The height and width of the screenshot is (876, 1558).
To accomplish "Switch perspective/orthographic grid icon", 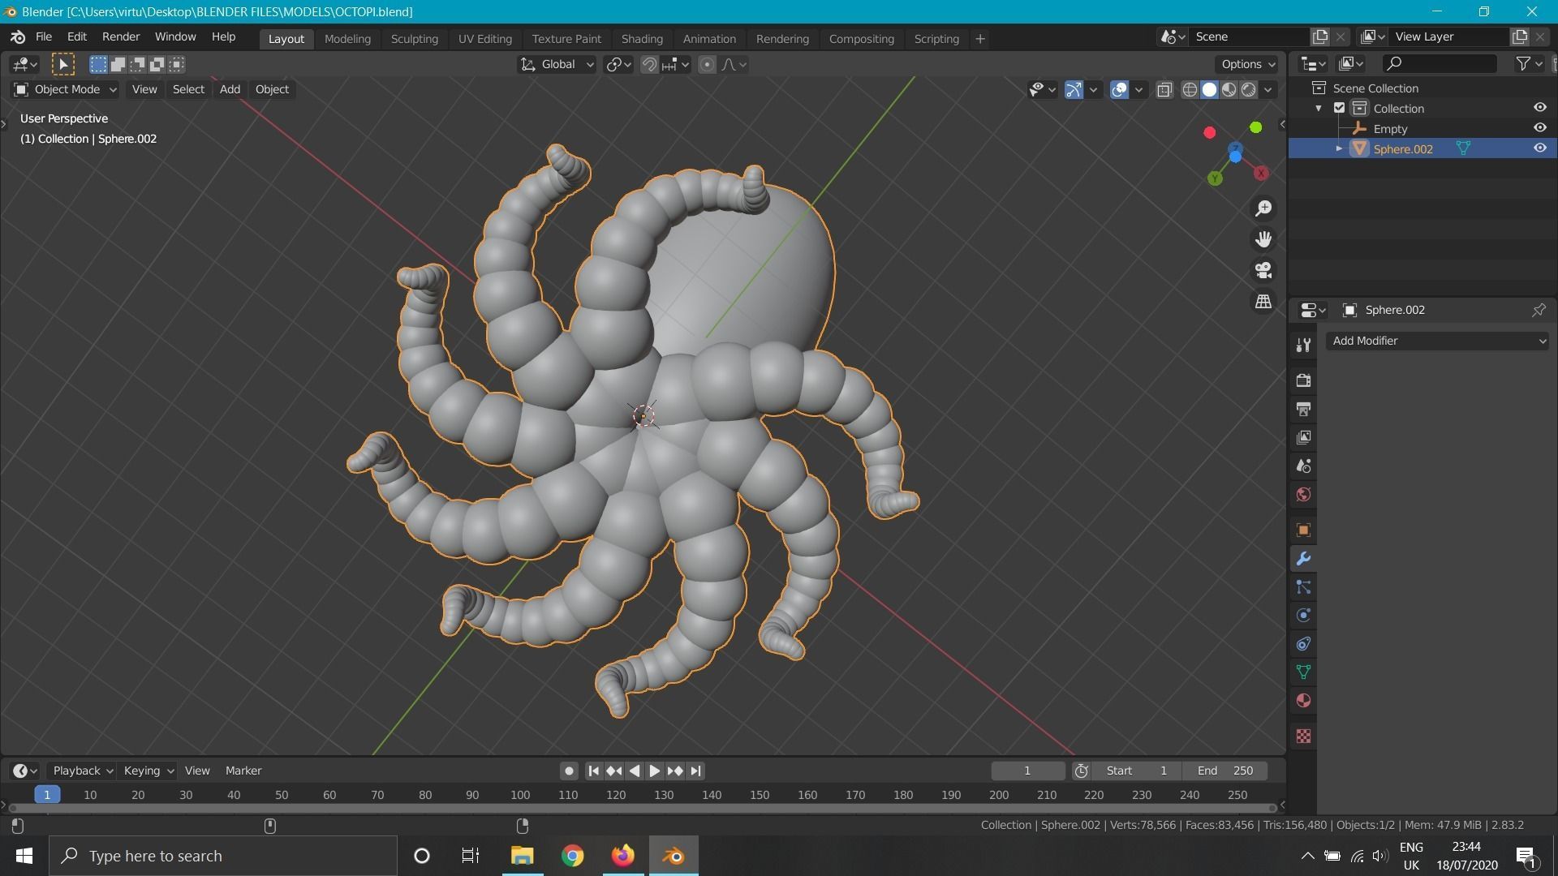I will [1263, 301].
